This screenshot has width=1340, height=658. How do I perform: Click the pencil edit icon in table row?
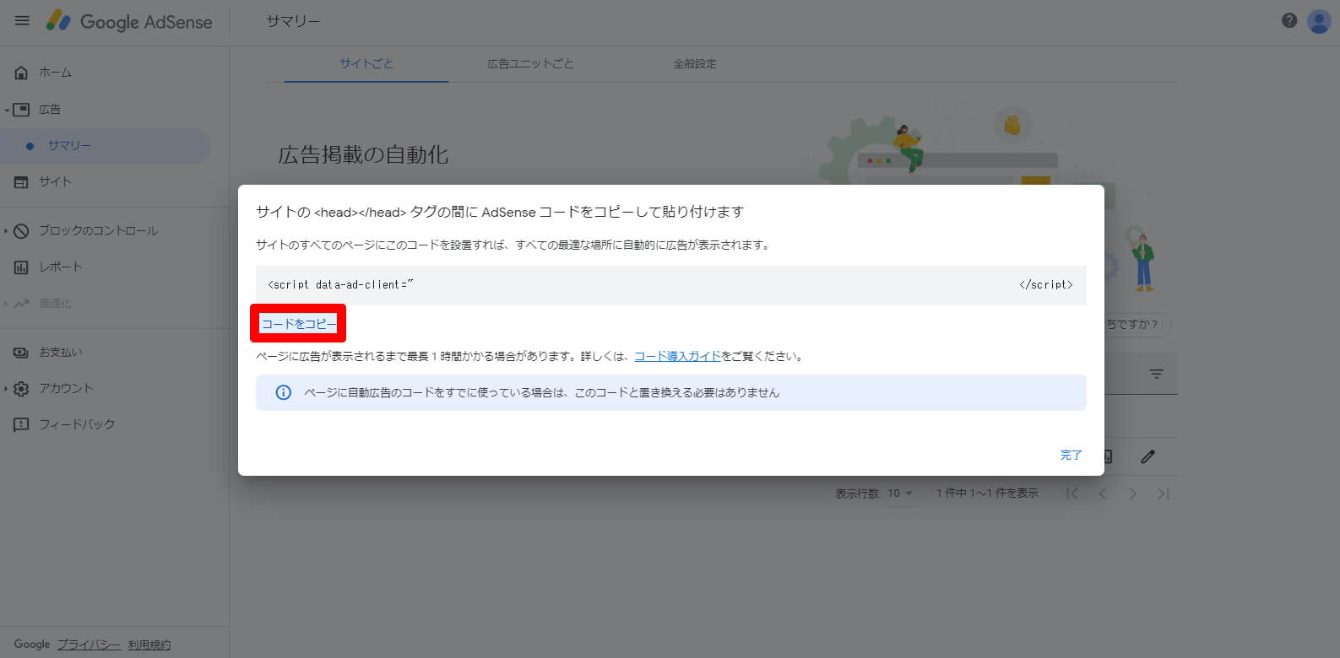(1147, 456)
